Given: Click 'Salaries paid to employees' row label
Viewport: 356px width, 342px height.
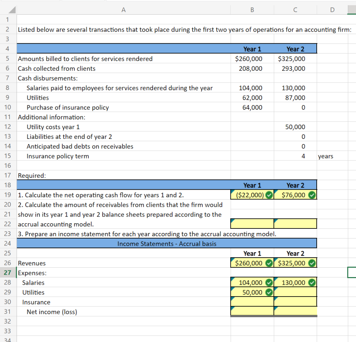Looking at the screenshot, I should (120, 88).
